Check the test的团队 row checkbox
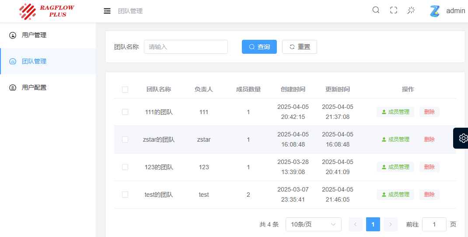 [x=125, y=195]
